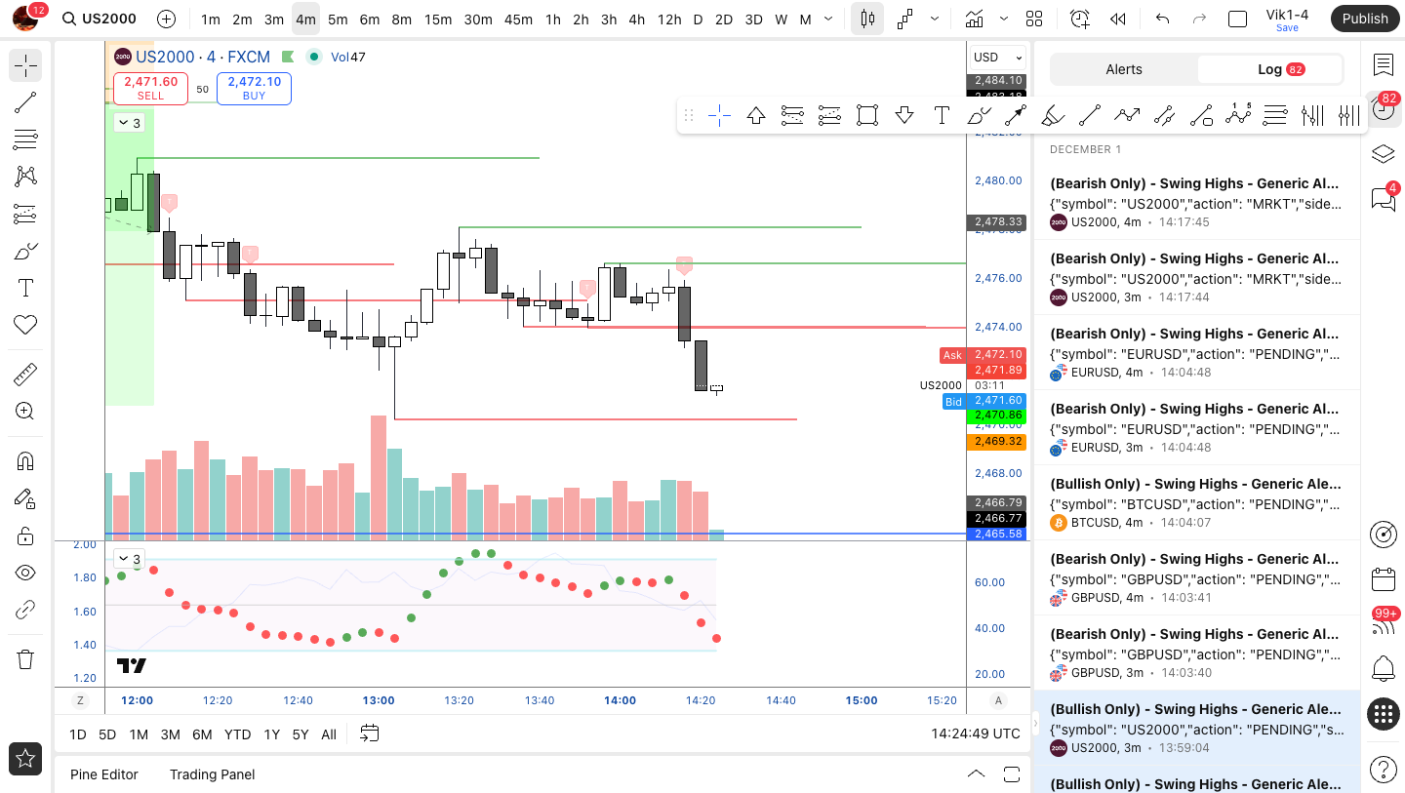
Task: Toggle auto scale A button
Action: click(998, 700)
